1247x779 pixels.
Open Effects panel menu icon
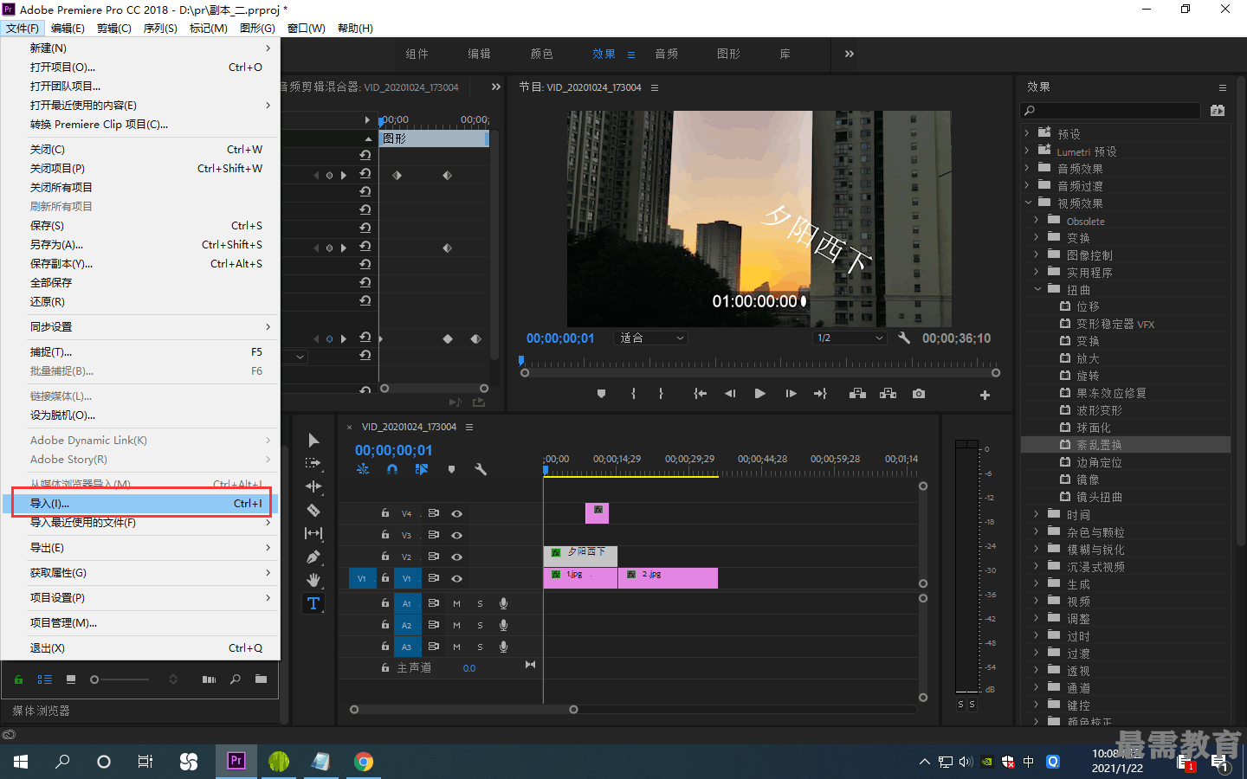tap(1223, 87)
